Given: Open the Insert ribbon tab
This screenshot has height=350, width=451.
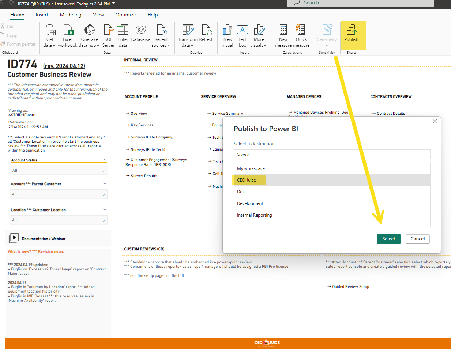Looking at the screenshot, I should 42,15.
